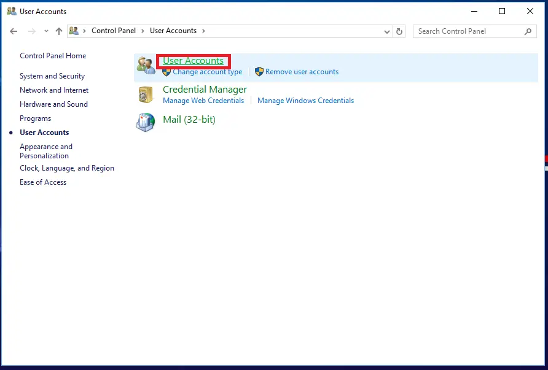Viewport: 548px width, 370px height.
Task: Focus the Search Control Panel field
Action: coord(475,31)
